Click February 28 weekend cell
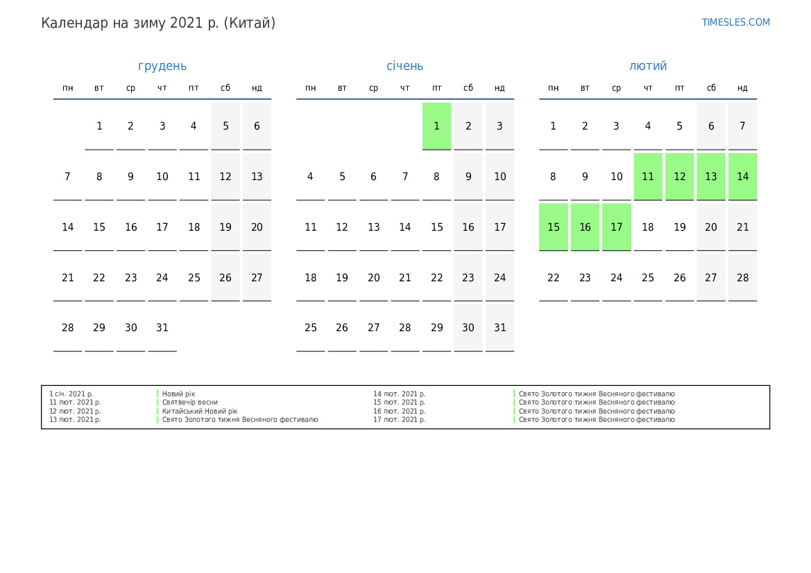The width and height of the screenshot is (811, 573). [x=742, y=278]
